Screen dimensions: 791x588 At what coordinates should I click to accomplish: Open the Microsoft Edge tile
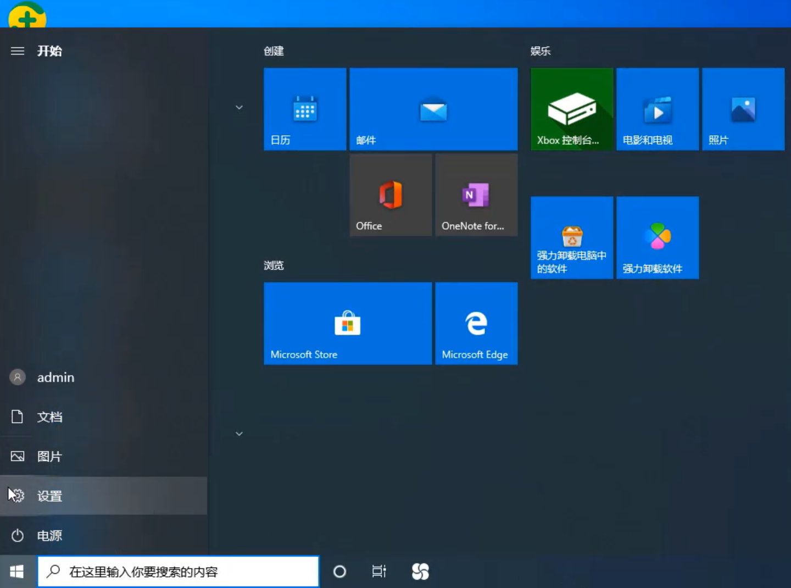pos(476,323)
